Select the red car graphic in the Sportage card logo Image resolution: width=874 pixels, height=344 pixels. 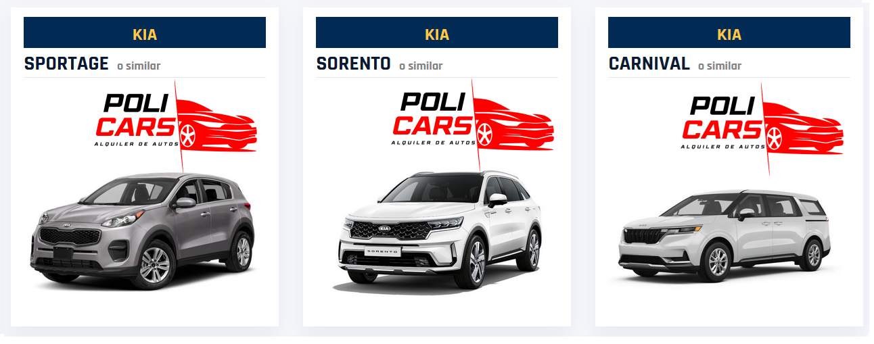tap(217, 124)
